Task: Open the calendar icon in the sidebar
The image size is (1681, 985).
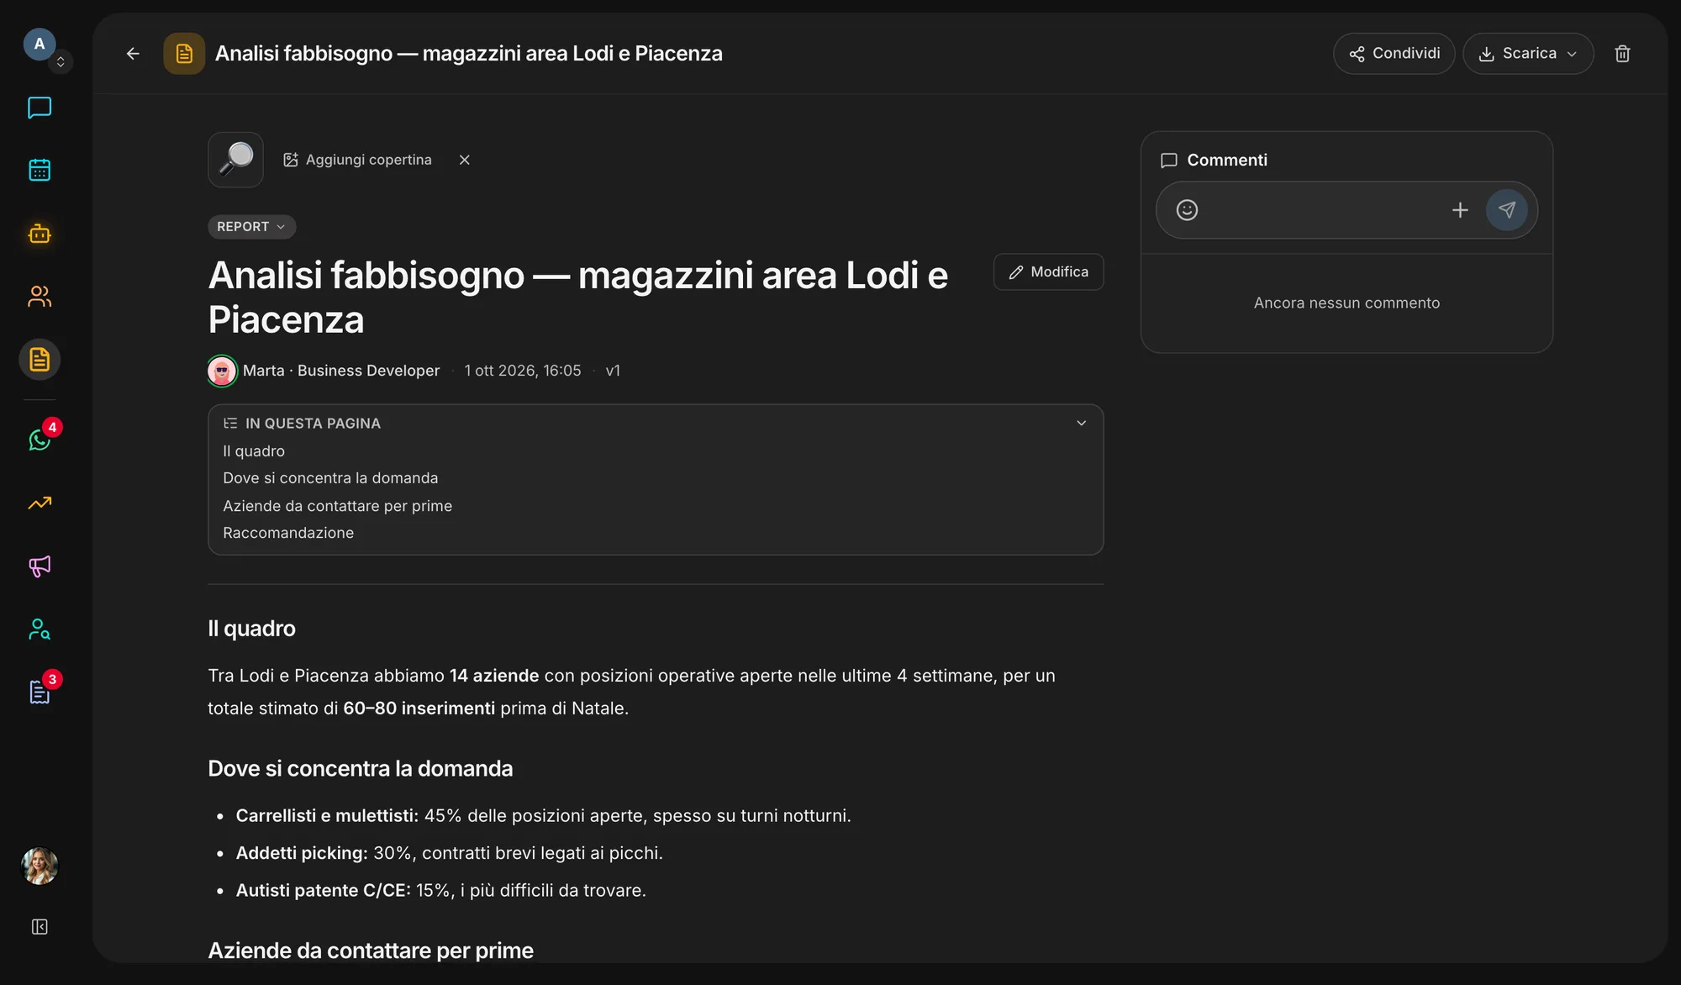Action: click(40, 170)
